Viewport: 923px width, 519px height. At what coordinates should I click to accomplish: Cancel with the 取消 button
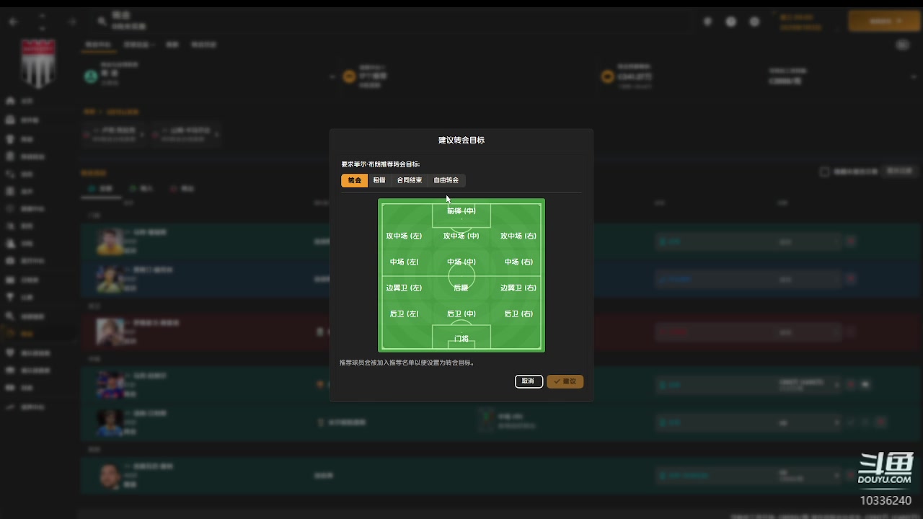pos(529,381)
